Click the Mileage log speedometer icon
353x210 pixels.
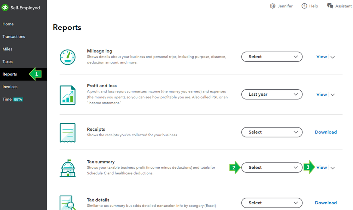67,57
